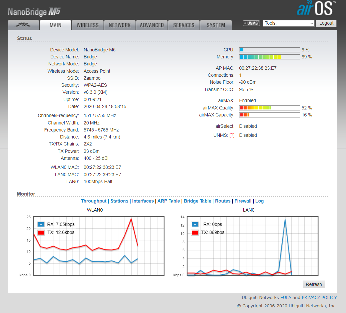
Task: Click the Memory usage bar
Action: tap(270, 57)
